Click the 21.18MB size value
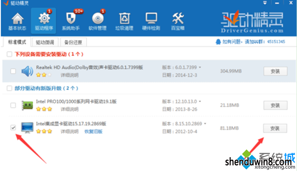 [x=229, y=105]
